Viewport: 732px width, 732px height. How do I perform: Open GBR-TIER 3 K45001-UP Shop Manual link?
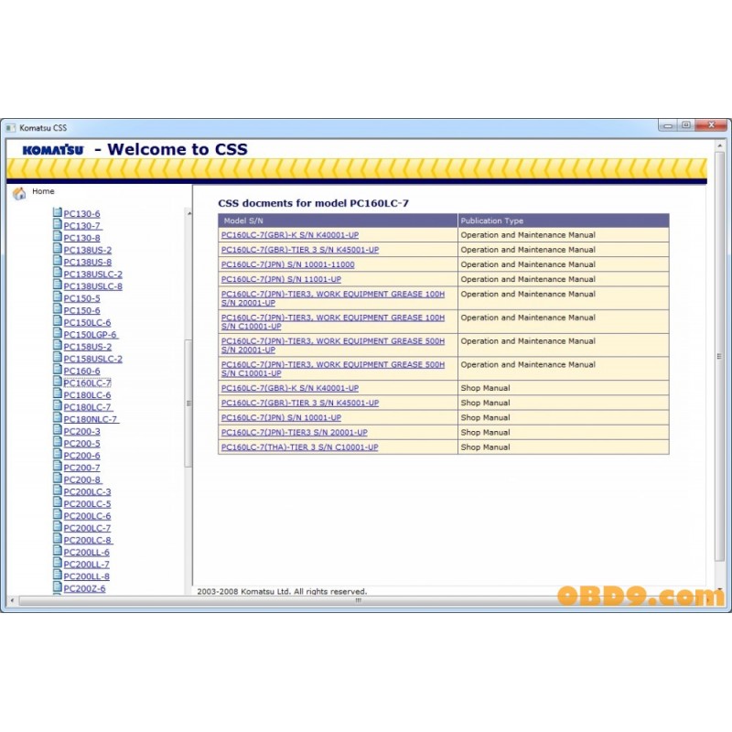[x=300, y=403]
